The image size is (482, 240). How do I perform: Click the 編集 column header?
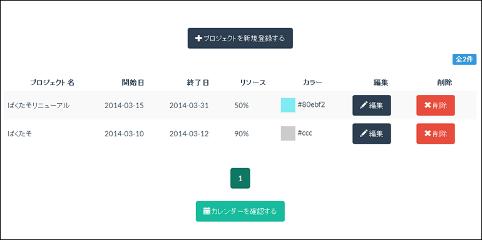[381, 82]
